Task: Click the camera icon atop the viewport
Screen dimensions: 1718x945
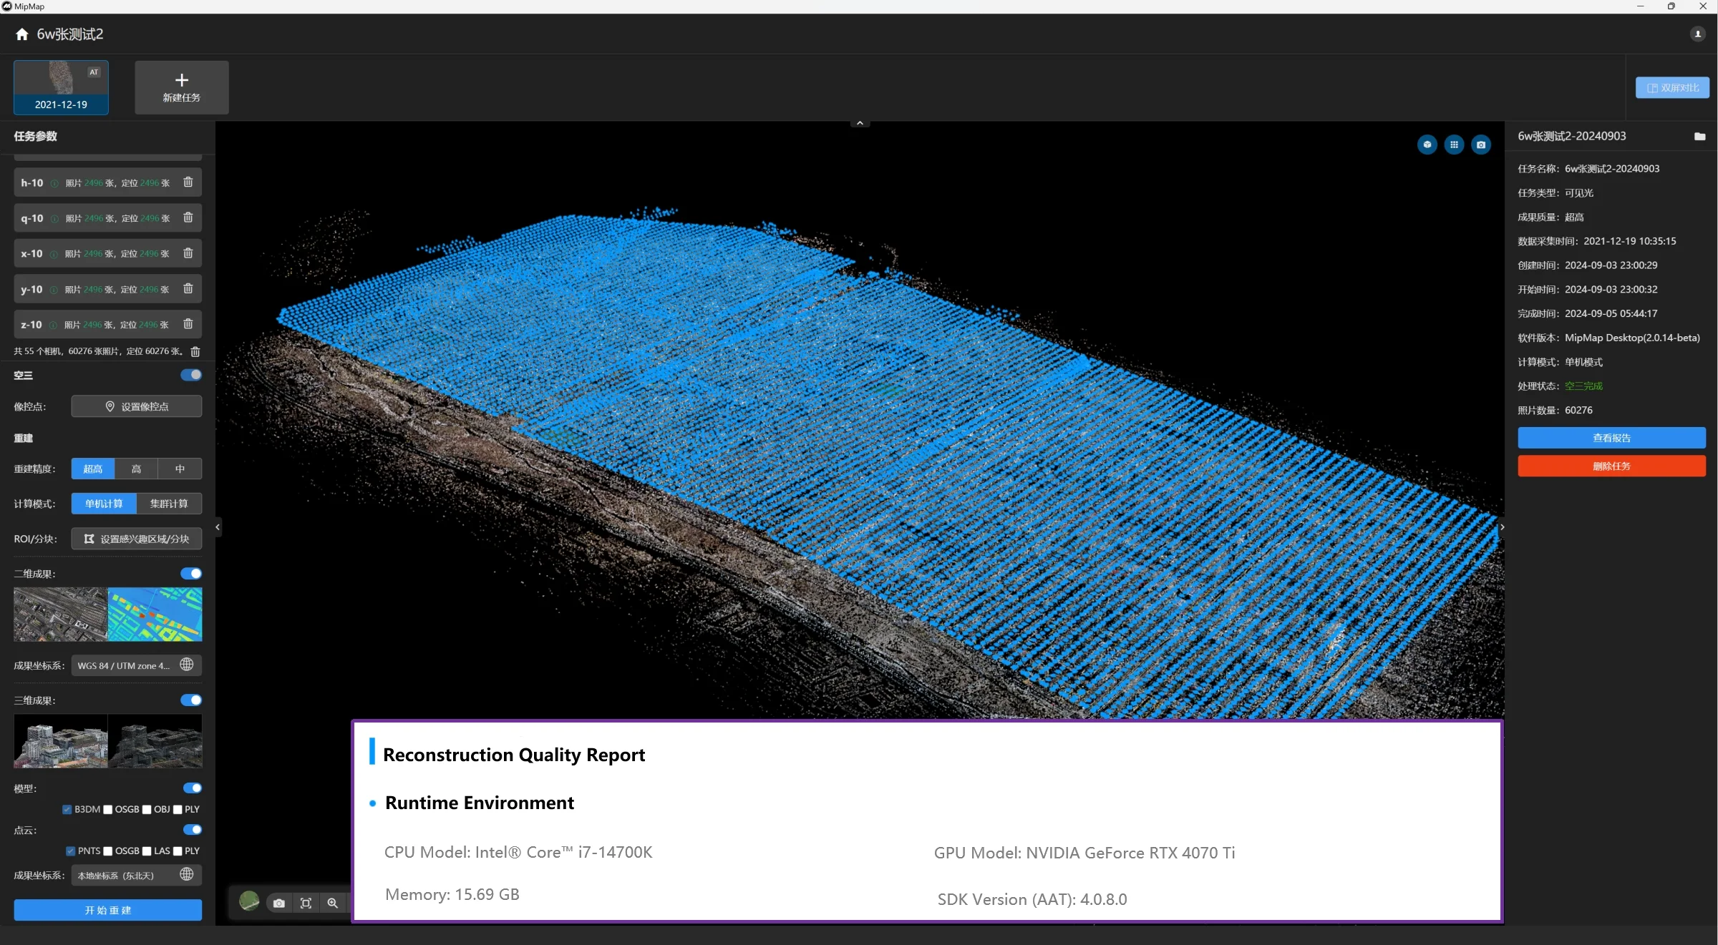Action: click(1480, 145)
